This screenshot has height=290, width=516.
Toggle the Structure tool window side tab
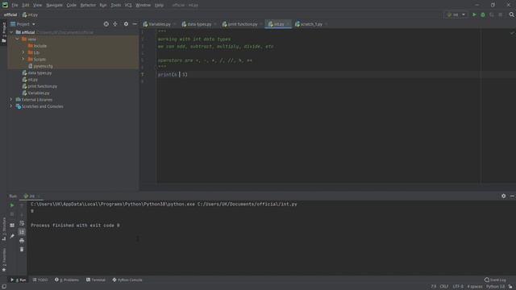3,229
